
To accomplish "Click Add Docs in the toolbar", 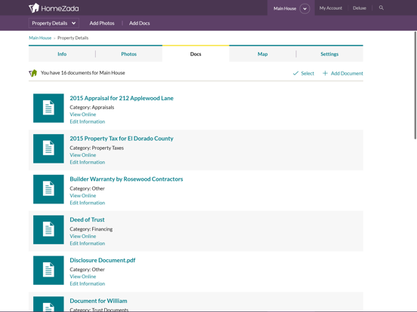I will (x=139, y=23).
